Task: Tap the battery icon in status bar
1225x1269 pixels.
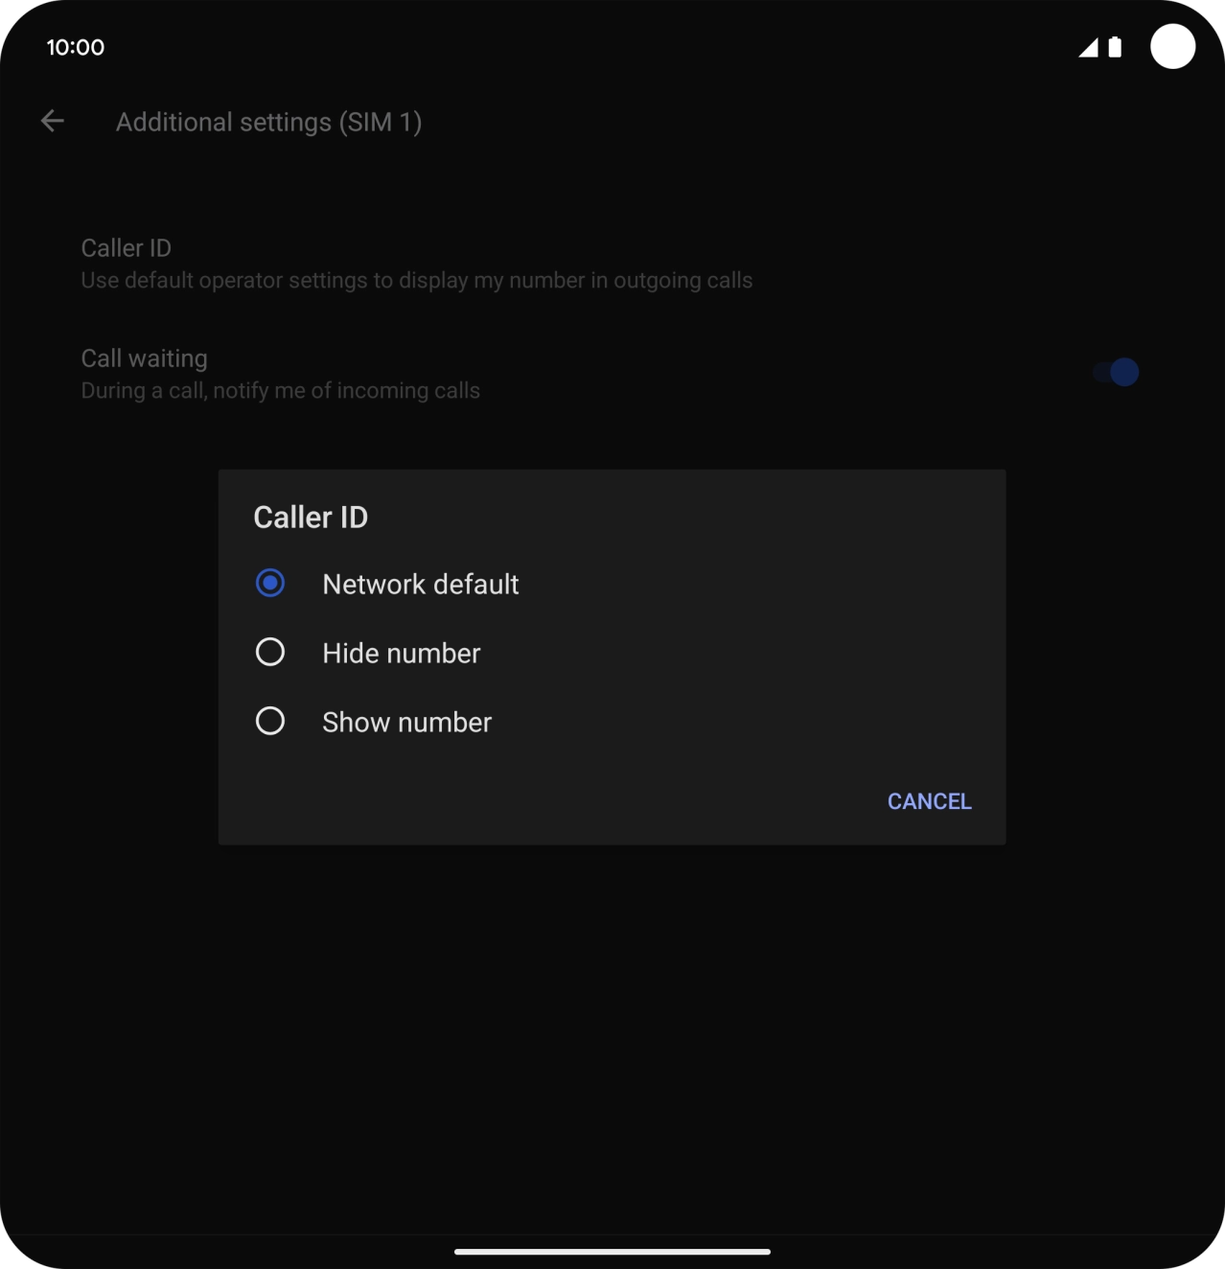Action: click(x=1115, y=48)
